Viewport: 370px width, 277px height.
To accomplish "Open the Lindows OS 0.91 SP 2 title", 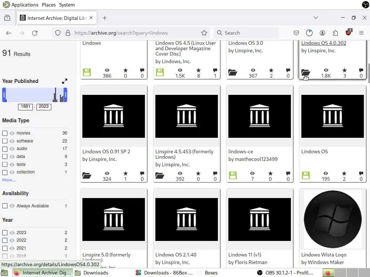I will click(106, 151).
